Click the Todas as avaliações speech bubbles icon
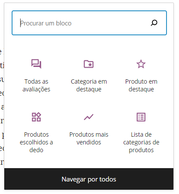 [36, 64]
